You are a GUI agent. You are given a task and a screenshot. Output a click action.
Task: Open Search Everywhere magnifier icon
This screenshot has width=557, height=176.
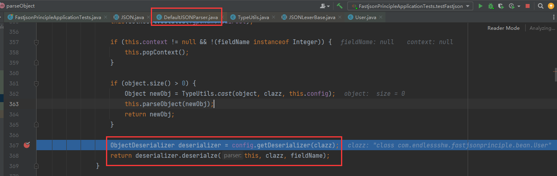[541, 6]
